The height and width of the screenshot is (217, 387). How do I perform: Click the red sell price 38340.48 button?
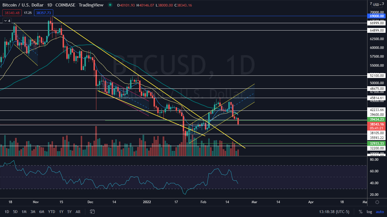coord(12,13)
